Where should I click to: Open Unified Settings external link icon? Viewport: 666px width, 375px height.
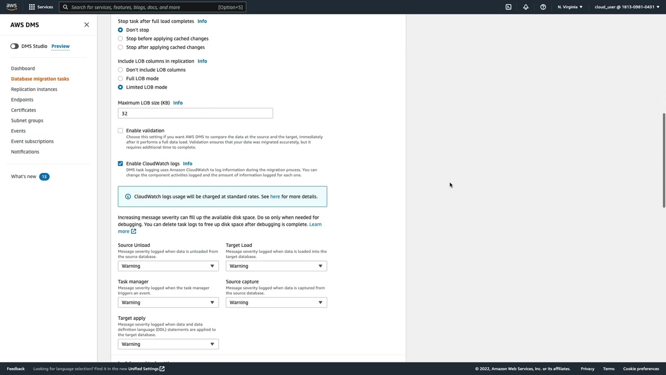coord(162,369)
